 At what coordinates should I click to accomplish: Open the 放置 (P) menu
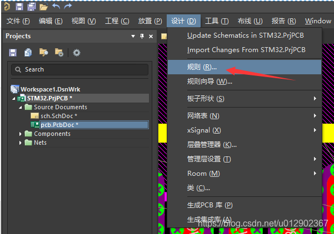coord(150,21)
